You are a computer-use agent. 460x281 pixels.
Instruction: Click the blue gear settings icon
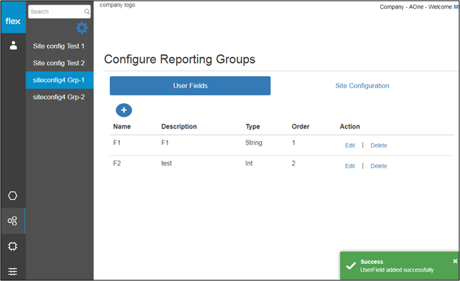82,28
